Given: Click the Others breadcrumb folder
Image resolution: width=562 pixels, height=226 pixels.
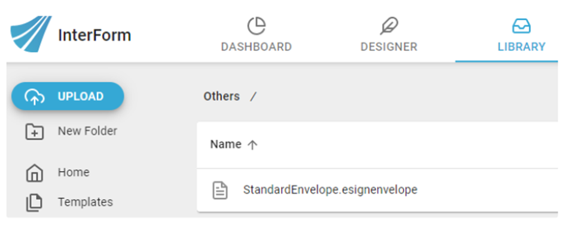Looking at the screenshot, I should (221, 96).
